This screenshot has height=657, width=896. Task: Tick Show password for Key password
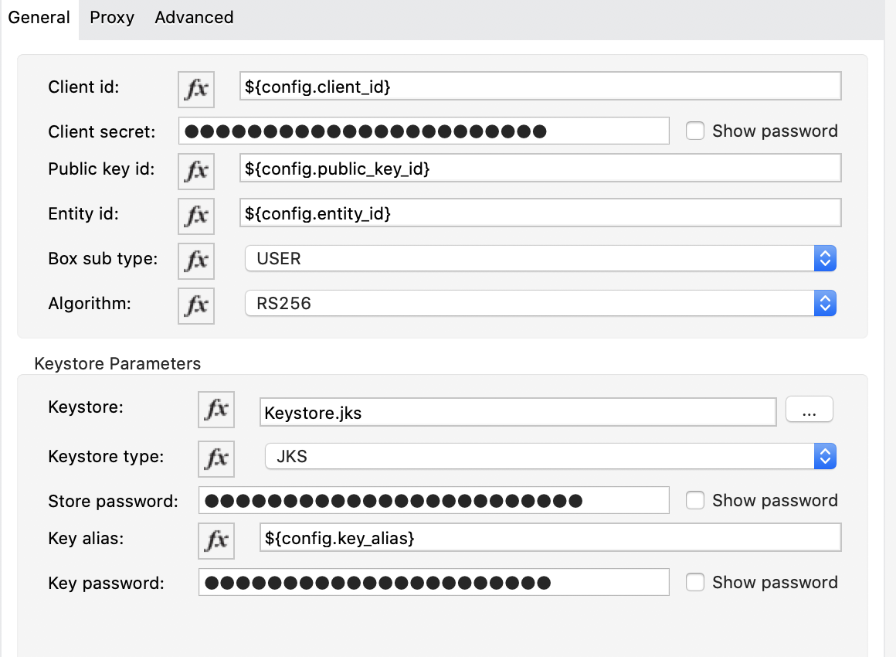click(695, 583)
